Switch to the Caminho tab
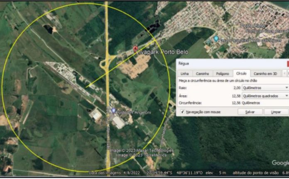Image resolution: width=289 pixels, height=179 pixels. (202, 74)
